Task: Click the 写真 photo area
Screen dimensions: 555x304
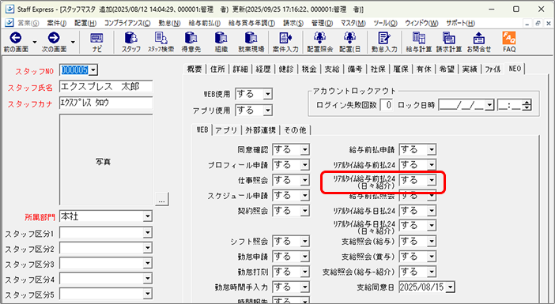Action: click(x=106, y=160)
